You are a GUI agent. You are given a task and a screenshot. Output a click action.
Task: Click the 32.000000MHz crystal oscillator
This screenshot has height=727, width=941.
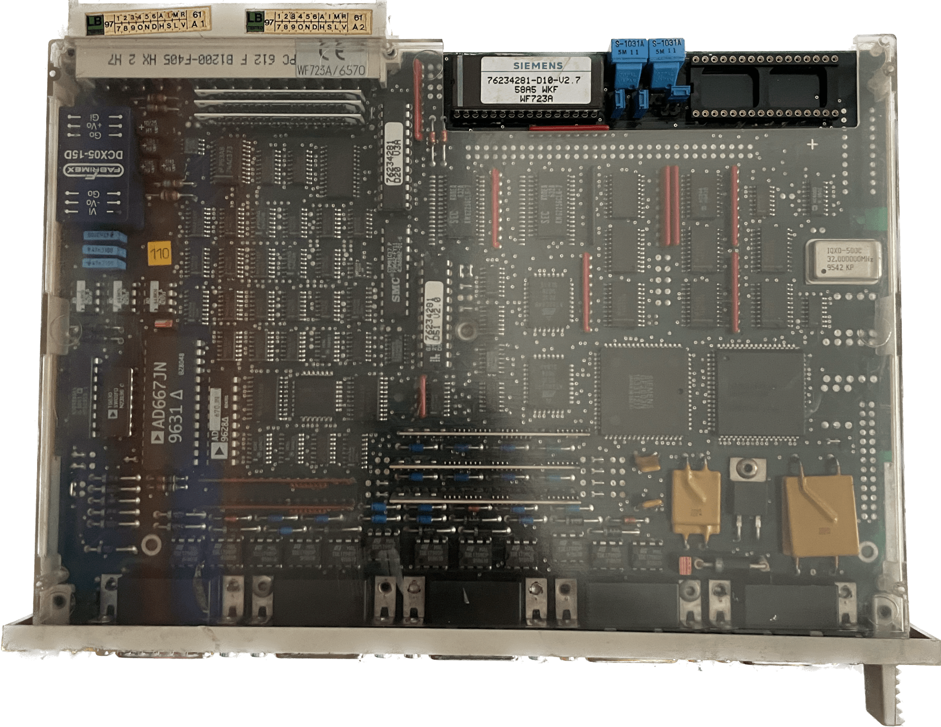click(x=844, y=261)
